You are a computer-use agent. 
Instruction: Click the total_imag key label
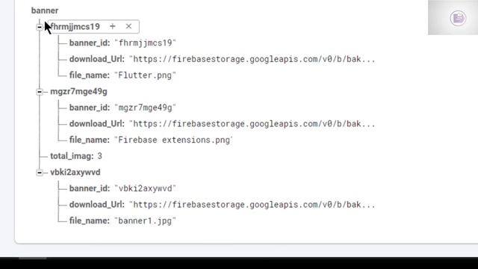(72, 156)
